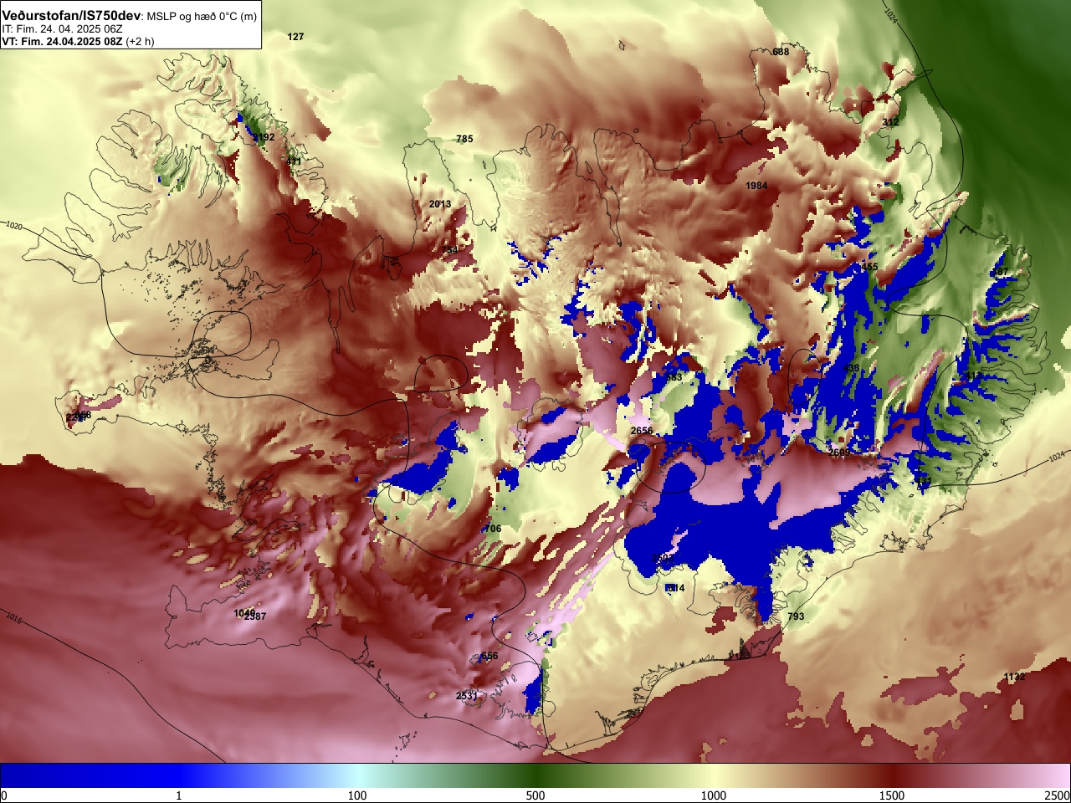The width and height of the screenshot is (1071, 803).
Task: Click the 2500 tick on the color scale
Action: [1058, 795]
